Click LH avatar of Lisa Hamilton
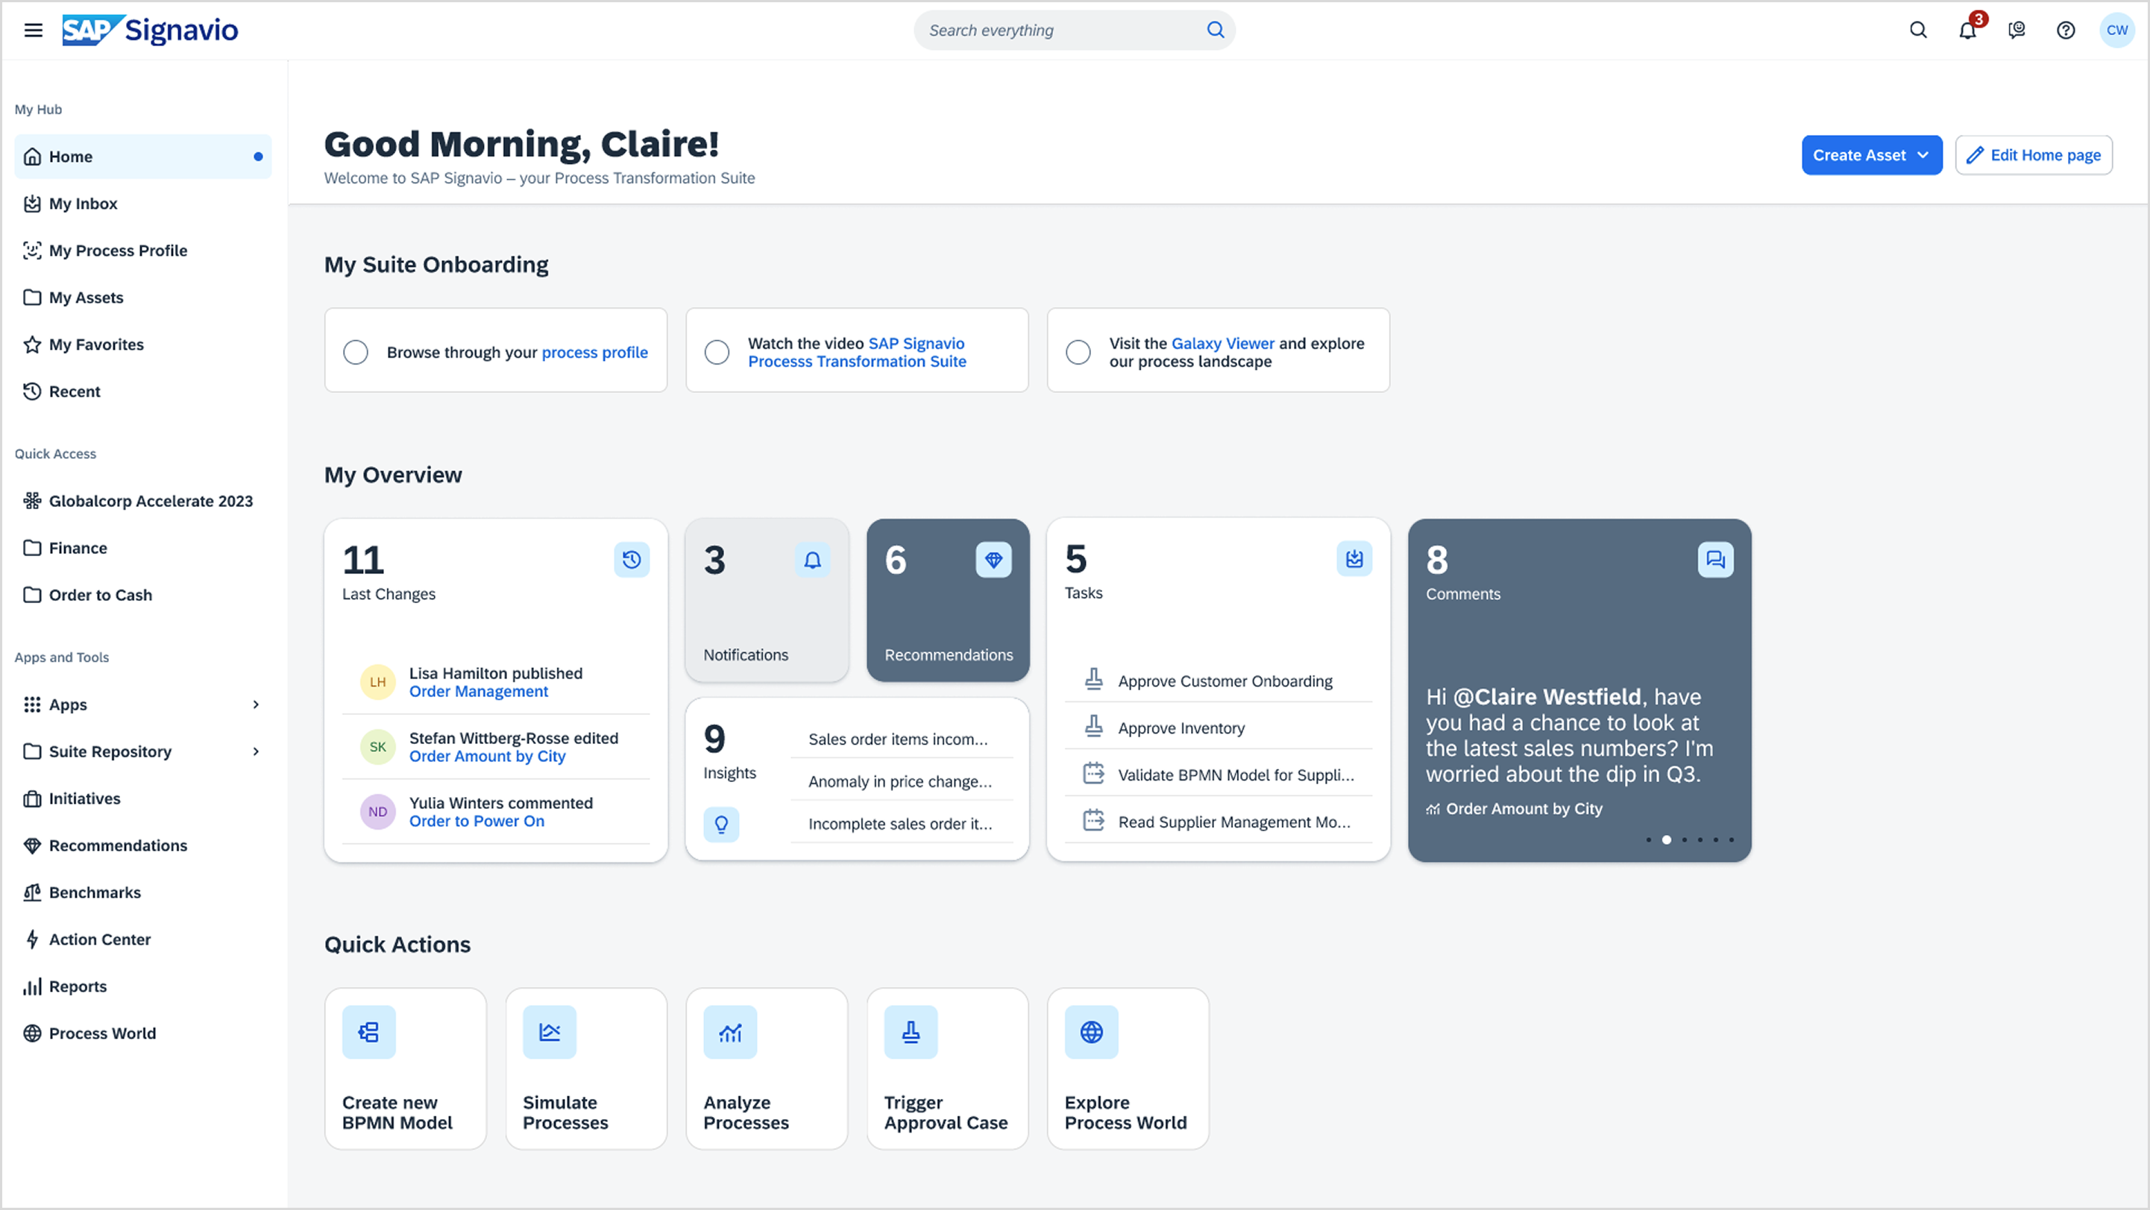Image resolution: width=2150 pixels, height=1210 pixels. [x=377, y=681]
